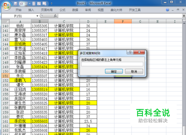
Task: Click cell containing 叶姗姗
Action: (x=20, y=126)
